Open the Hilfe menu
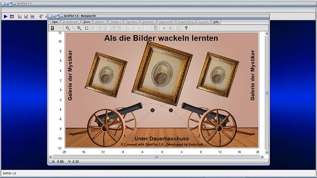Screen dimensions: 317x178 (216, 22)
